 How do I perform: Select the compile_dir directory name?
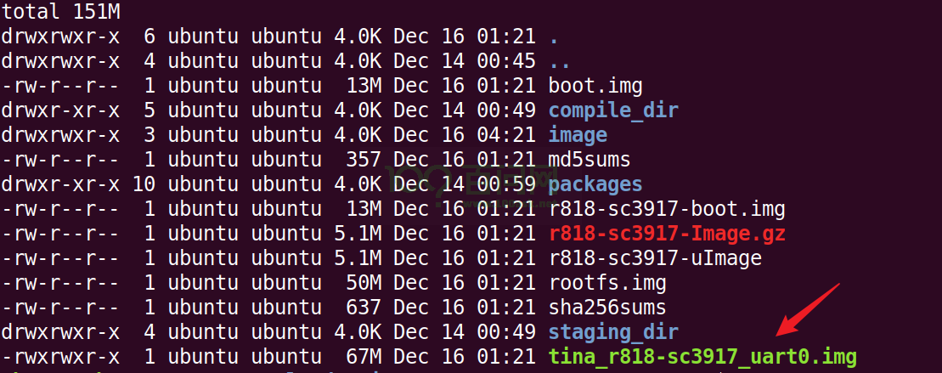click(x=612, y=110)
